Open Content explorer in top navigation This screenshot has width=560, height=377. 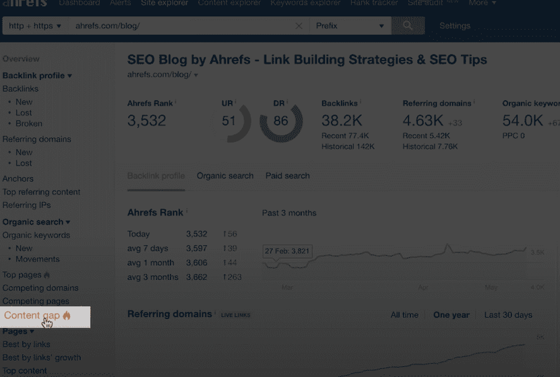(x=229, y=3)
